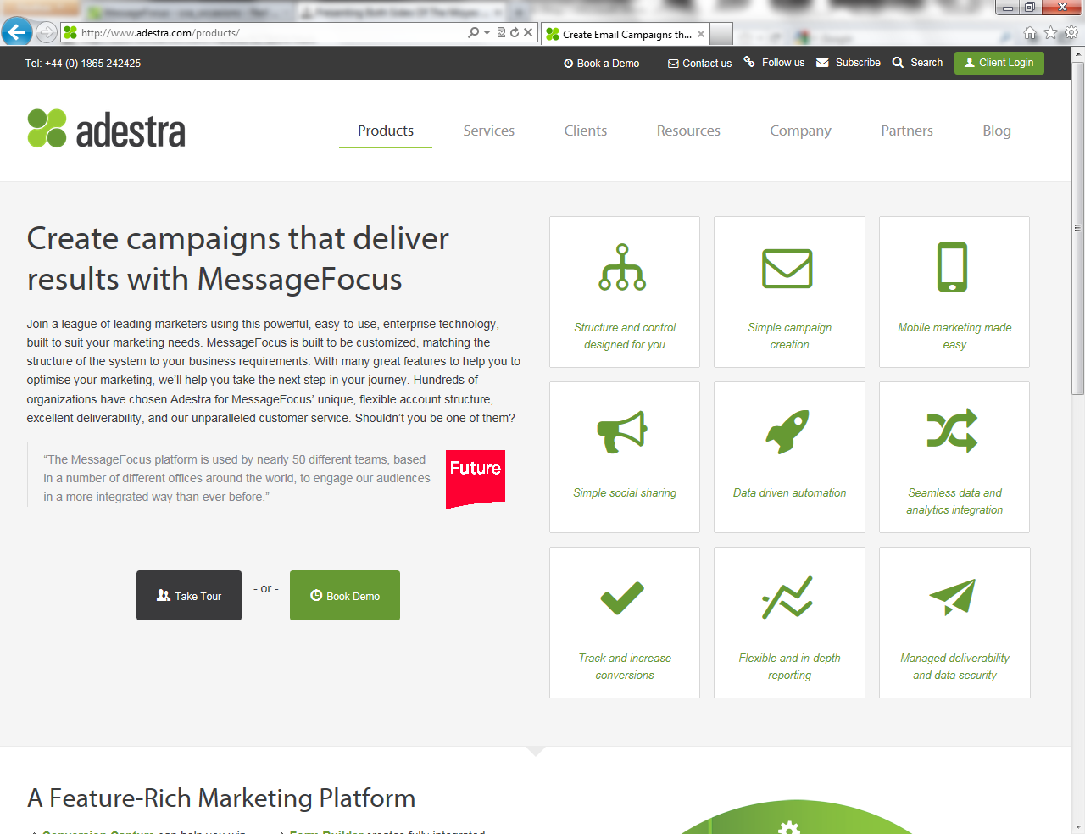Viewport: 1085px width, 834px height.
Task: Open the Blog menu item
Action: 997,131
